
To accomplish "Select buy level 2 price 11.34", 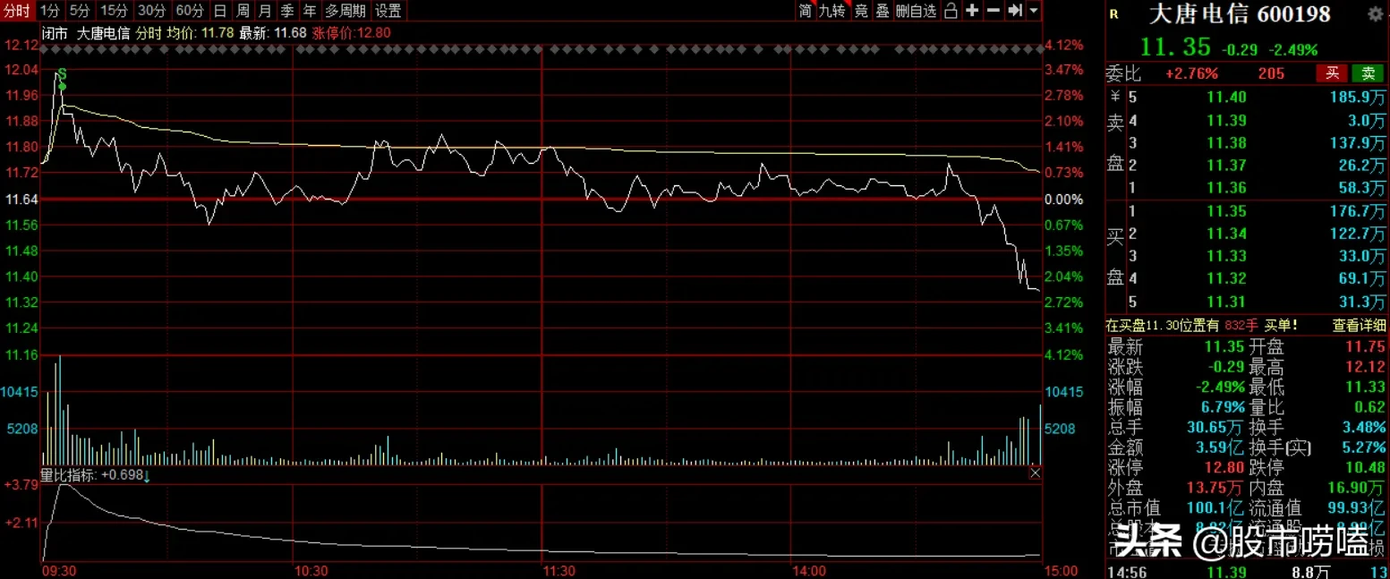I will [1226, 234].
